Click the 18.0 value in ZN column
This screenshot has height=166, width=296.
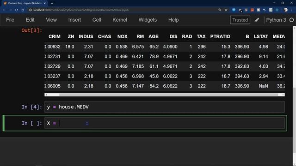click(70, 47)
